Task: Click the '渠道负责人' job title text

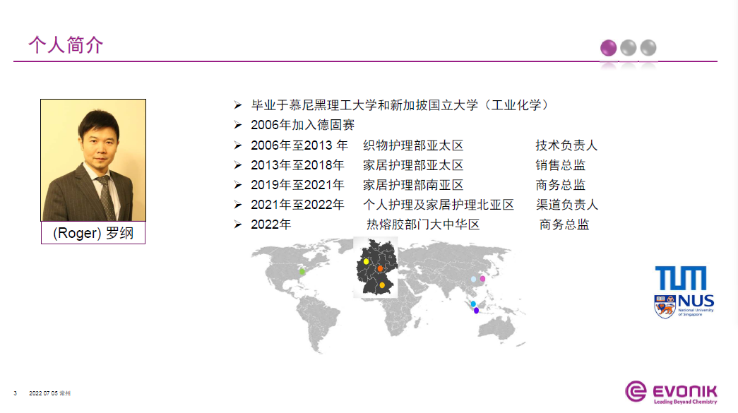Action: tap(566, 205)
